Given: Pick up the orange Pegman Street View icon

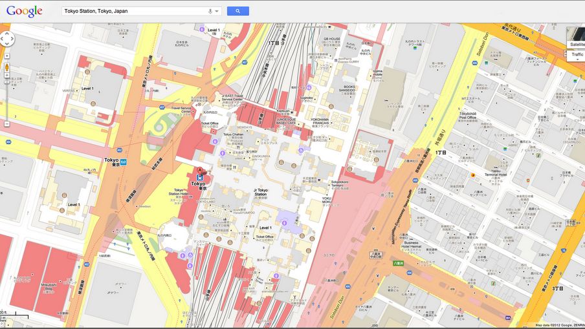Looking at the screenshot, I should pos(7,67).
